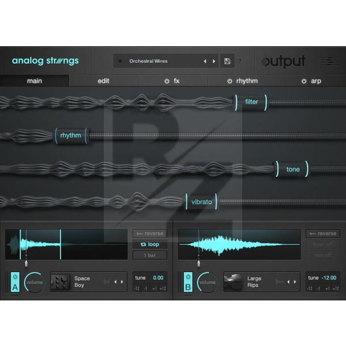Open the Space Boy source thumbnail
The height and width of the screenshot is (346, 346).
[x=60, y=282]
